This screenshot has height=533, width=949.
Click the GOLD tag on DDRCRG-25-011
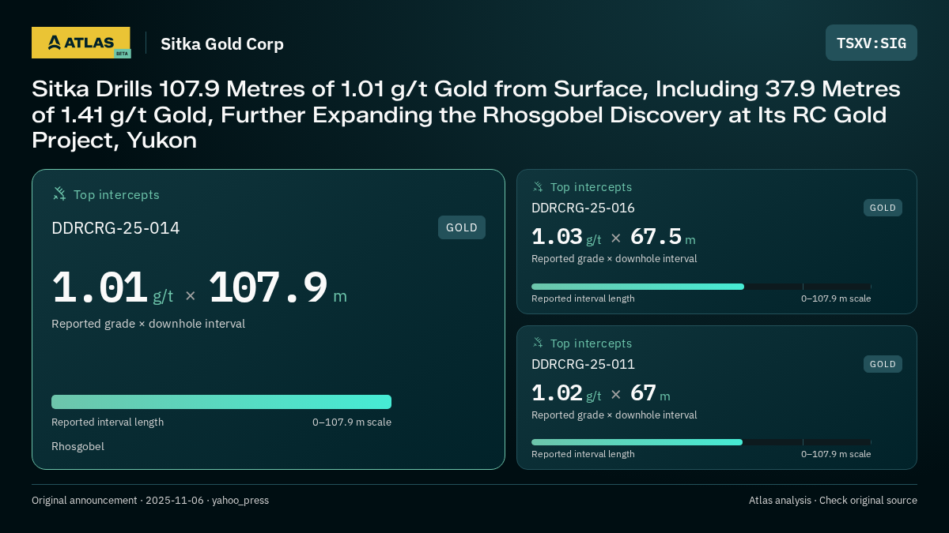point(883,364)
